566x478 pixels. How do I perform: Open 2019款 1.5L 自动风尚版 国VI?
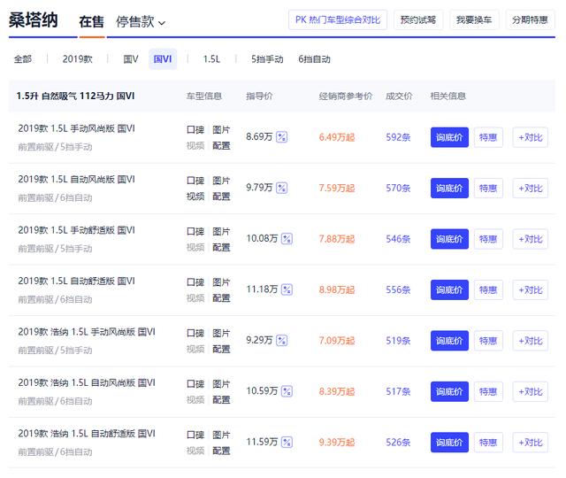click(x=77, y=179)
